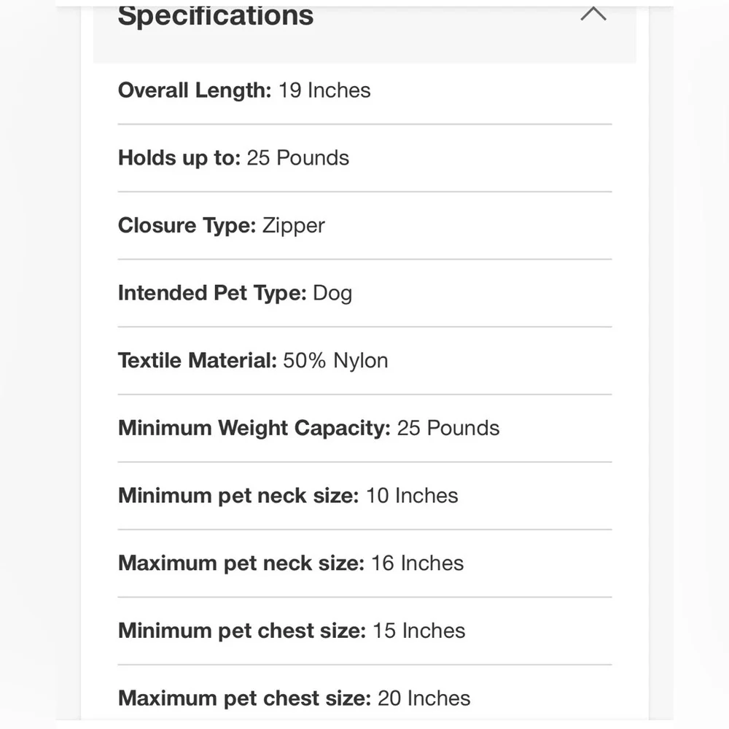The image size is (729, 729).
Task: Select the Overall Length 19 Inches row
Action: 364,90
